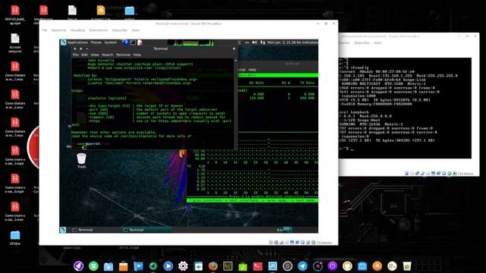The height and width of the screenshot is (273, 486).
Task: Launch Telegram from the dock
Action: [302, 266]
